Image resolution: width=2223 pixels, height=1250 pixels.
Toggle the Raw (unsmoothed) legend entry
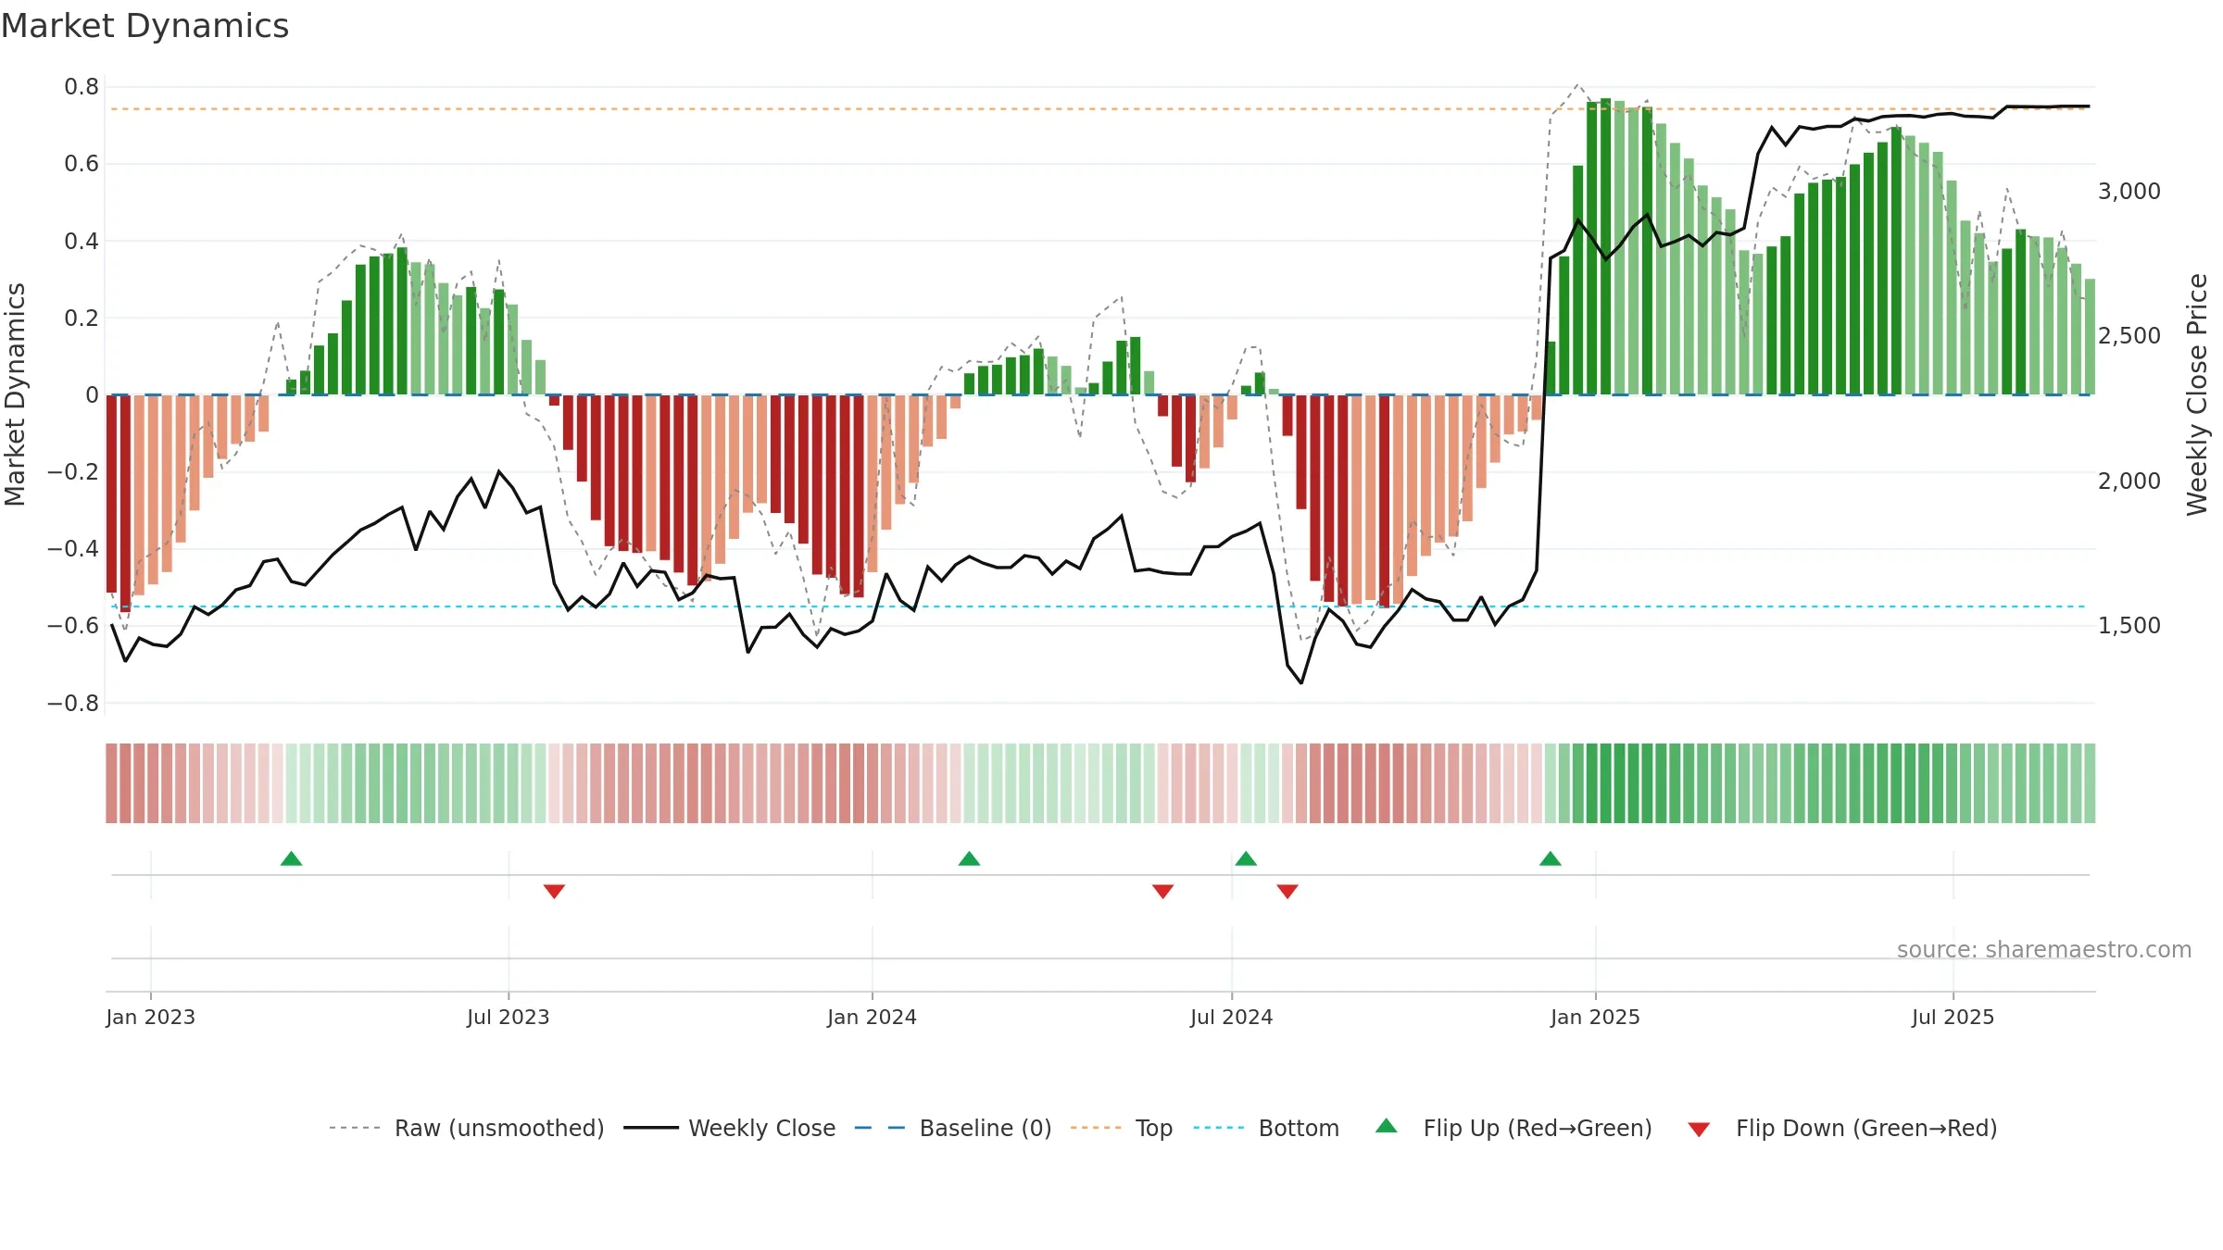pos(466,1128)
